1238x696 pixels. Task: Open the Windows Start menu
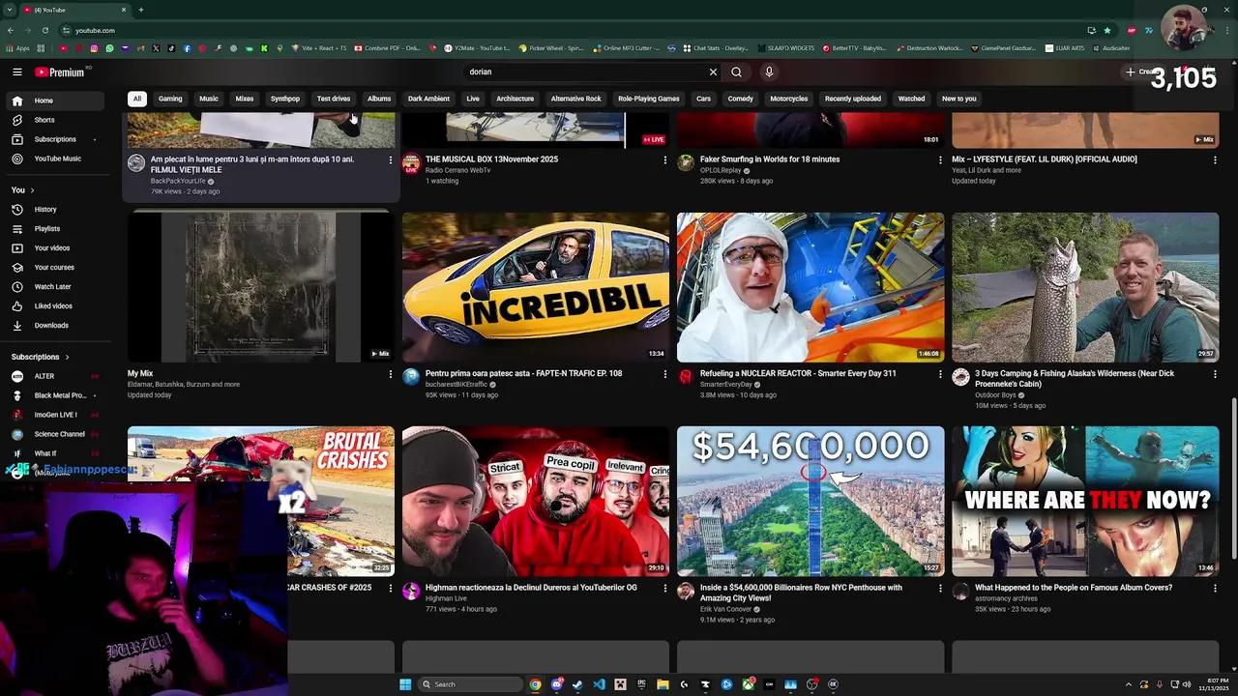pos(405,684)
